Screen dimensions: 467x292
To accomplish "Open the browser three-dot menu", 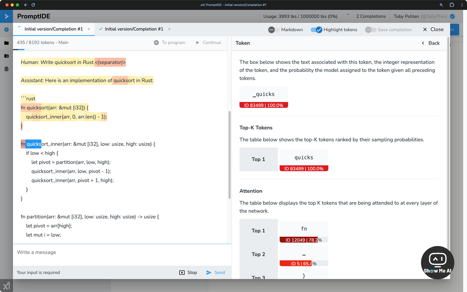I will 462,5.
